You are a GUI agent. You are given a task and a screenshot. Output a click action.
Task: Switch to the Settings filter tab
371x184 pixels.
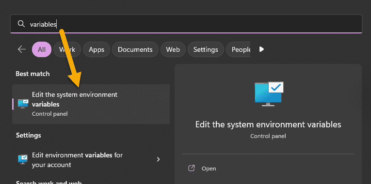tap(206, 49)
